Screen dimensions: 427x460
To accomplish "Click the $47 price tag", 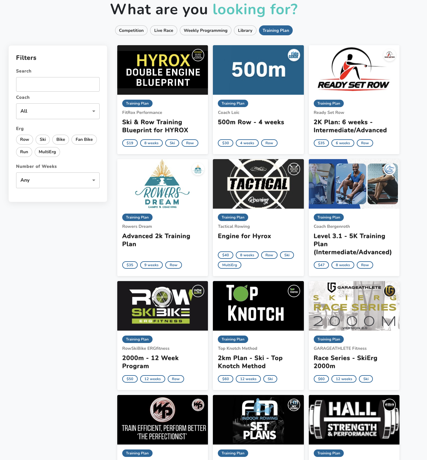I will (x=321, y=265).
